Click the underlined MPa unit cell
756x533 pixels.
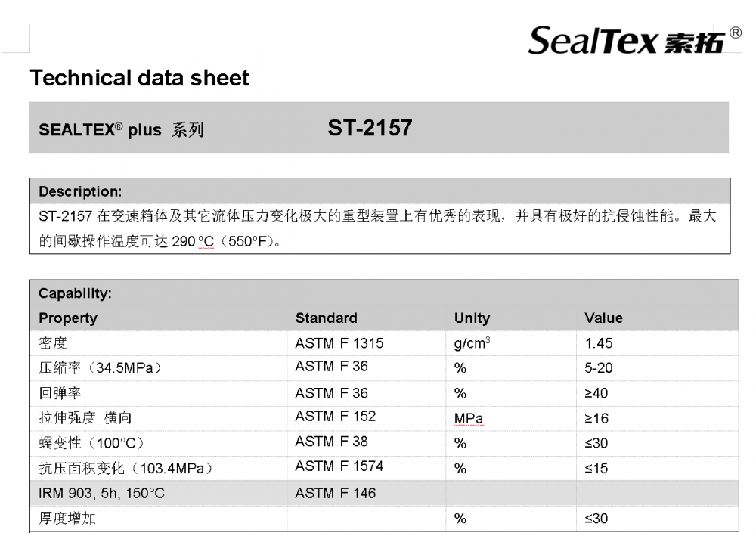(x=469, y=419)
